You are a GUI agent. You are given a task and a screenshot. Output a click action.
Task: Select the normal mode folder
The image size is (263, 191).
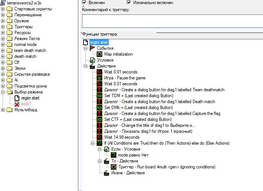(x=25, y=45)
